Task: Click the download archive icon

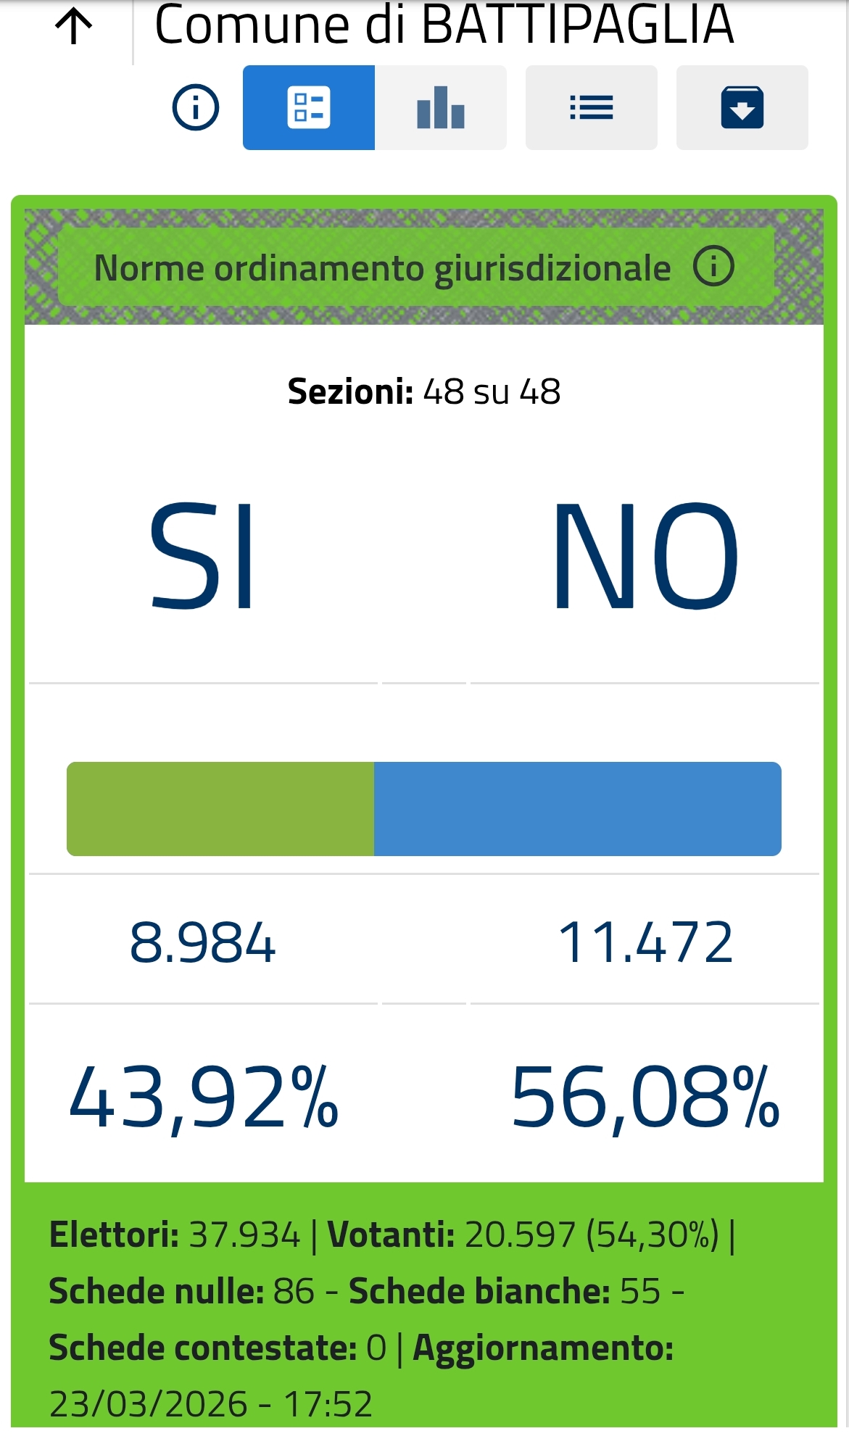Action: coord(742,108)
